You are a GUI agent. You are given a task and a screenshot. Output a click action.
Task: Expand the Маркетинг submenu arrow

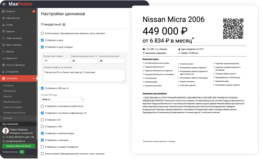point(34,58)
